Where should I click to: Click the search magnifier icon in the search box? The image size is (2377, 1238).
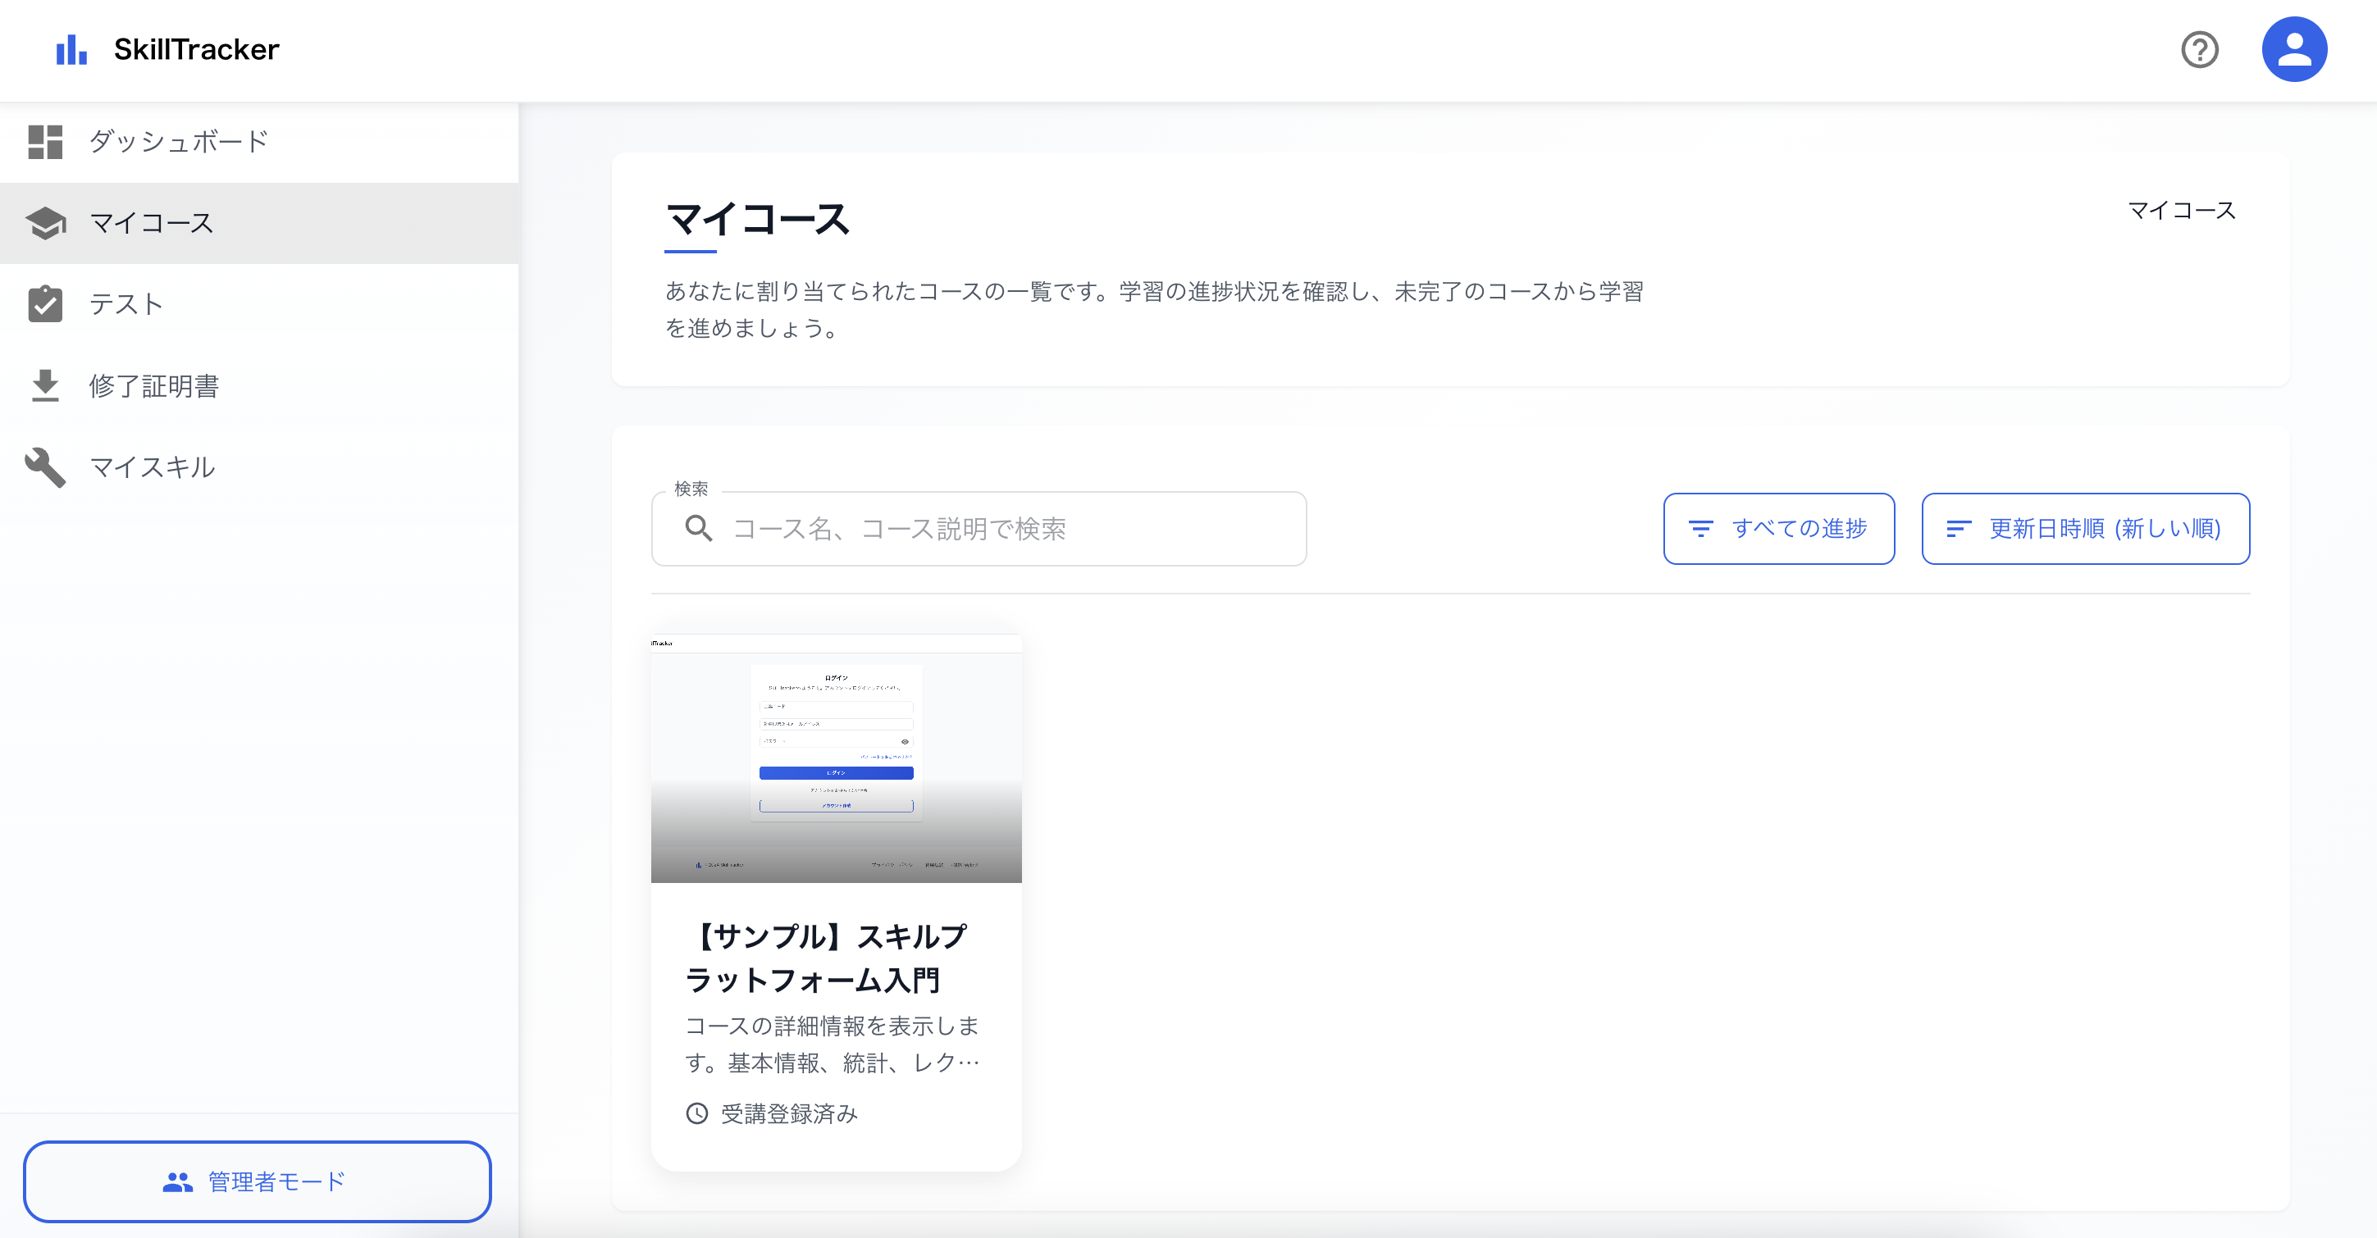(x=697, y=528)
